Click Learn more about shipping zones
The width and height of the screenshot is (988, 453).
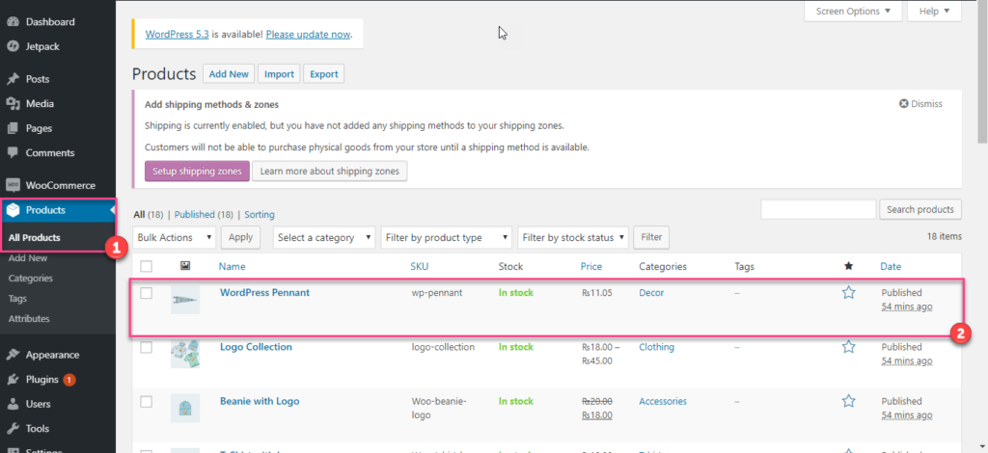(330, 172)
